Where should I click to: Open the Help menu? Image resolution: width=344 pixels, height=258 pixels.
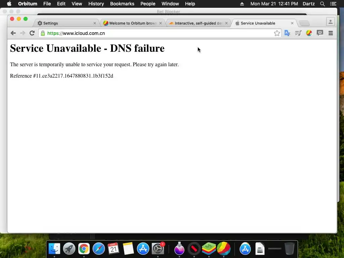[190, 4]
